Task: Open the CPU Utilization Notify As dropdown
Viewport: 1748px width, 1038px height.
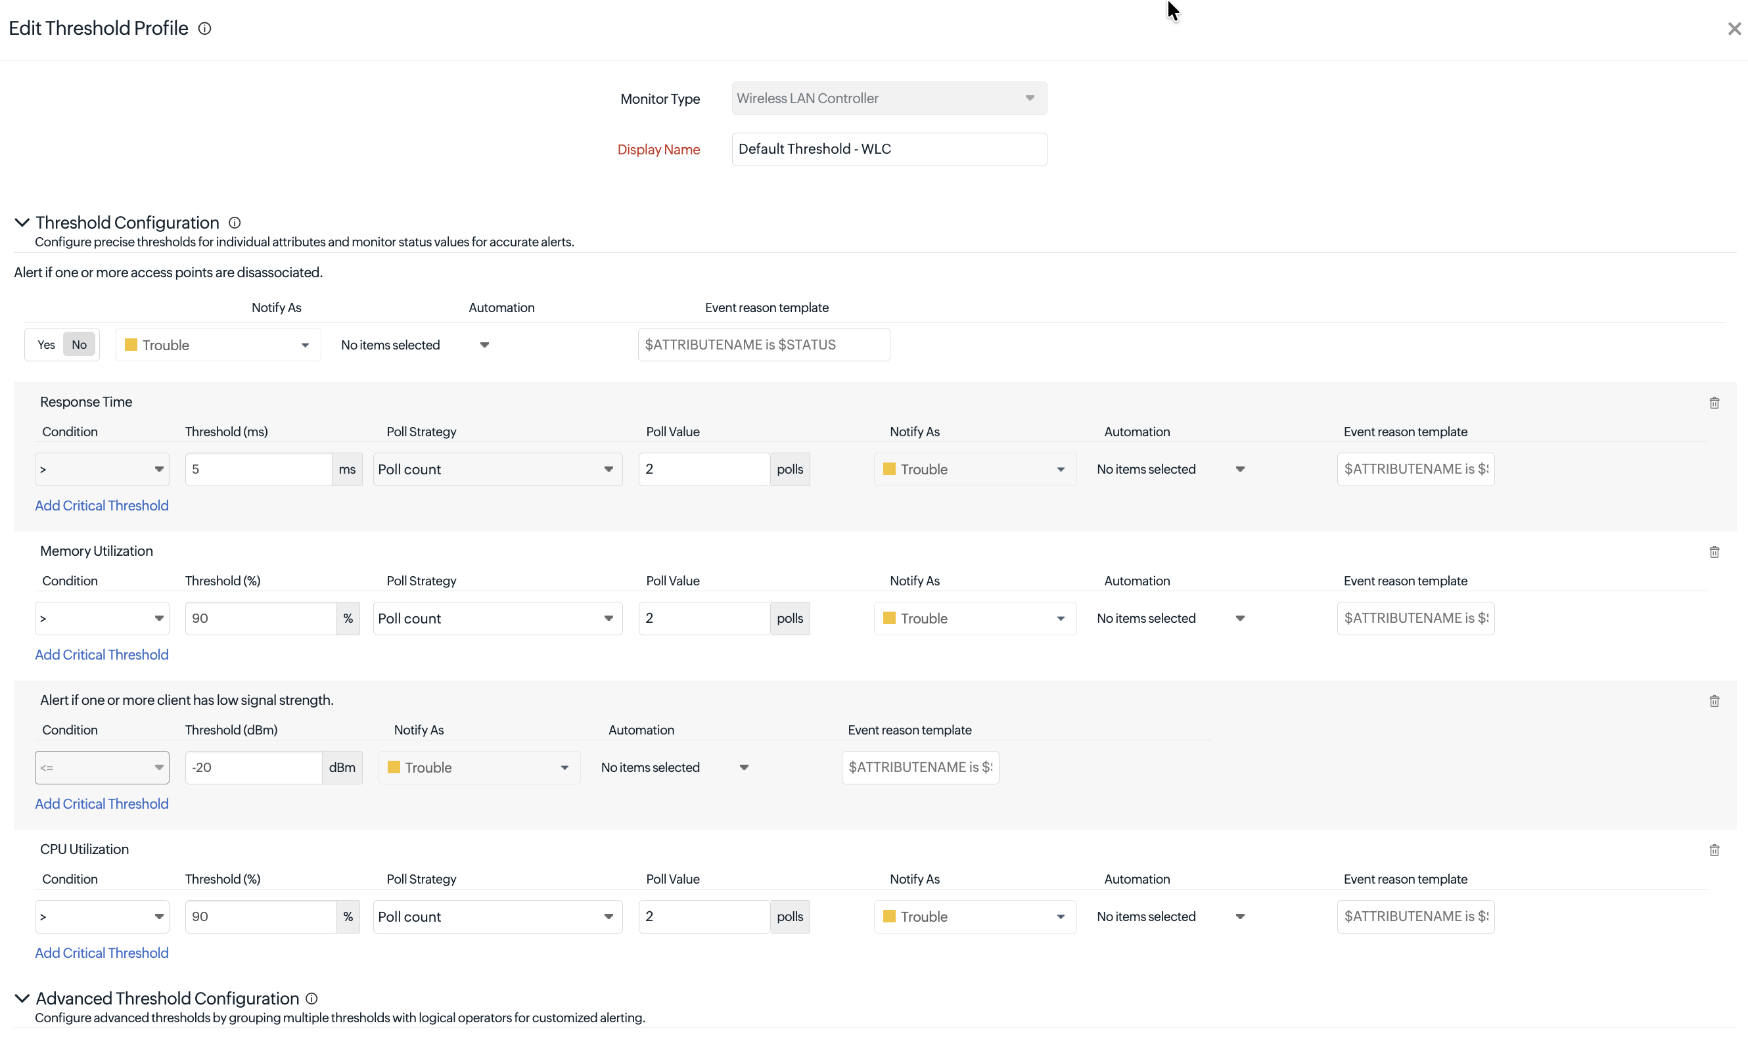Action: (x=975, y=916)
